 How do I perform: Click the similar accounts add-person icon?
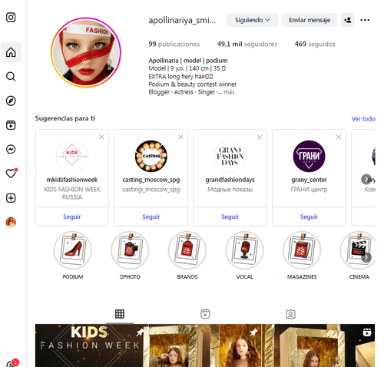coord(347,20)
